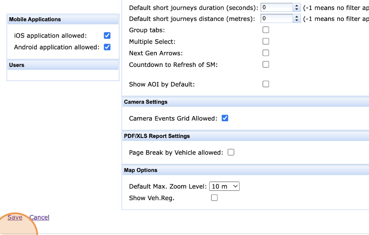Decrease short journeys distance with down arrow
The height and width of the screenshot is (235, 369).
297,20
